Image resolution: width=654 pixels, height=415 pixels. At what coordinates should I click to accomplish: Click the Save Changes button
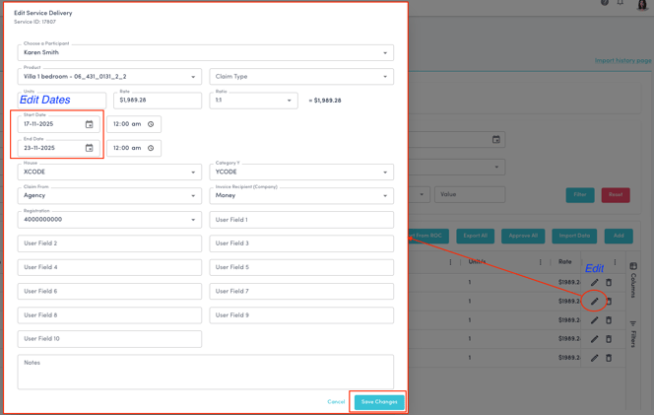(379, 402)
